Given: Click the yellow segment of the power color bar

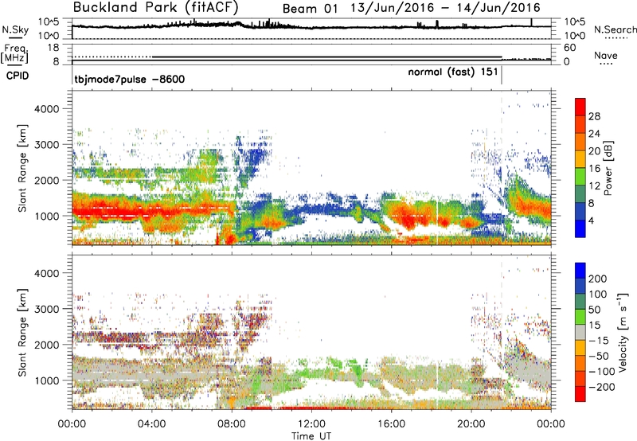Looking at the screenshot, I should 580,158.
